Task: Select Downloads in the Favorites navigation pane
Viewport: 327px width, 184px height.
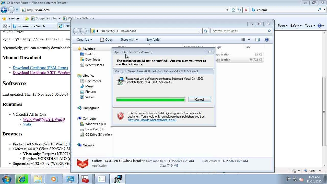Action: pyautogui.click(x=93, y=60)
